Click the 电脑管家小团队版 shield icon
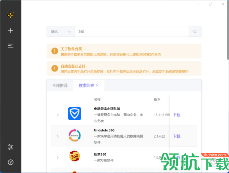 coord(74,113)
